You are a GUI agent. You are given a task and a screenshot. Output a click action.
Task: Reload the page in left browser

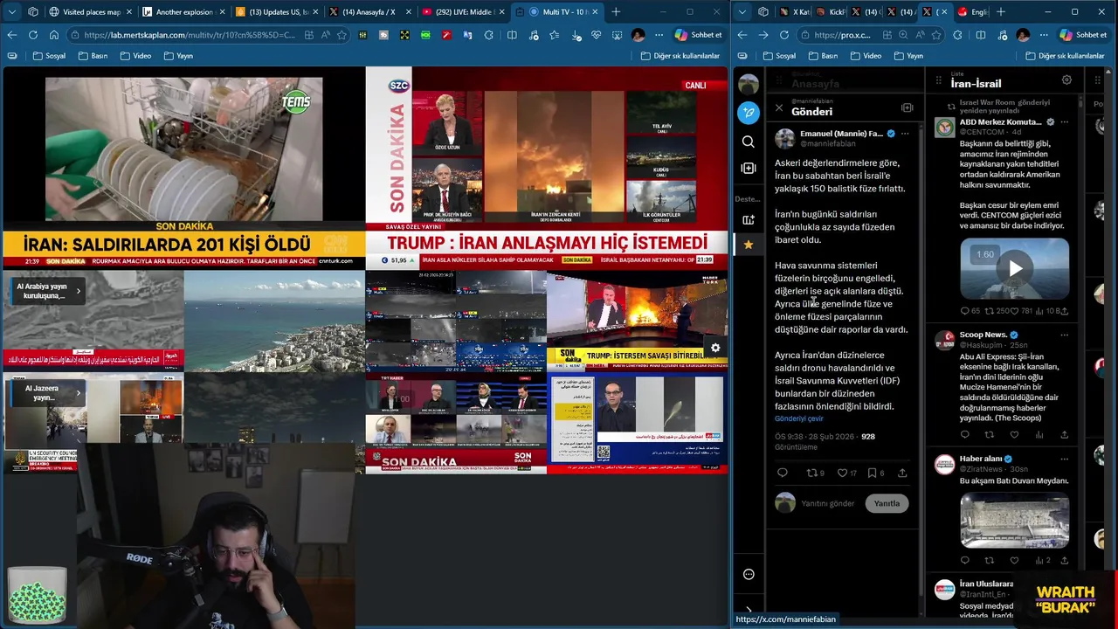pyautogui.click(x=33, y=35)
